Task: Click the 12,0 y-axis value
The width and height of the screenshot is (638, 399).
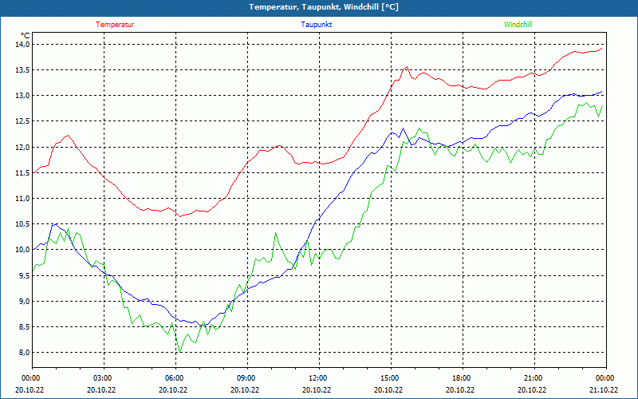Action: (23, 147)
